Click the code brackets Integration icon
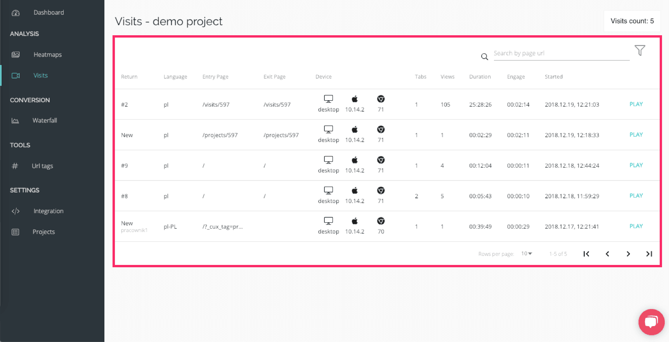 click(x=16, y=211)
